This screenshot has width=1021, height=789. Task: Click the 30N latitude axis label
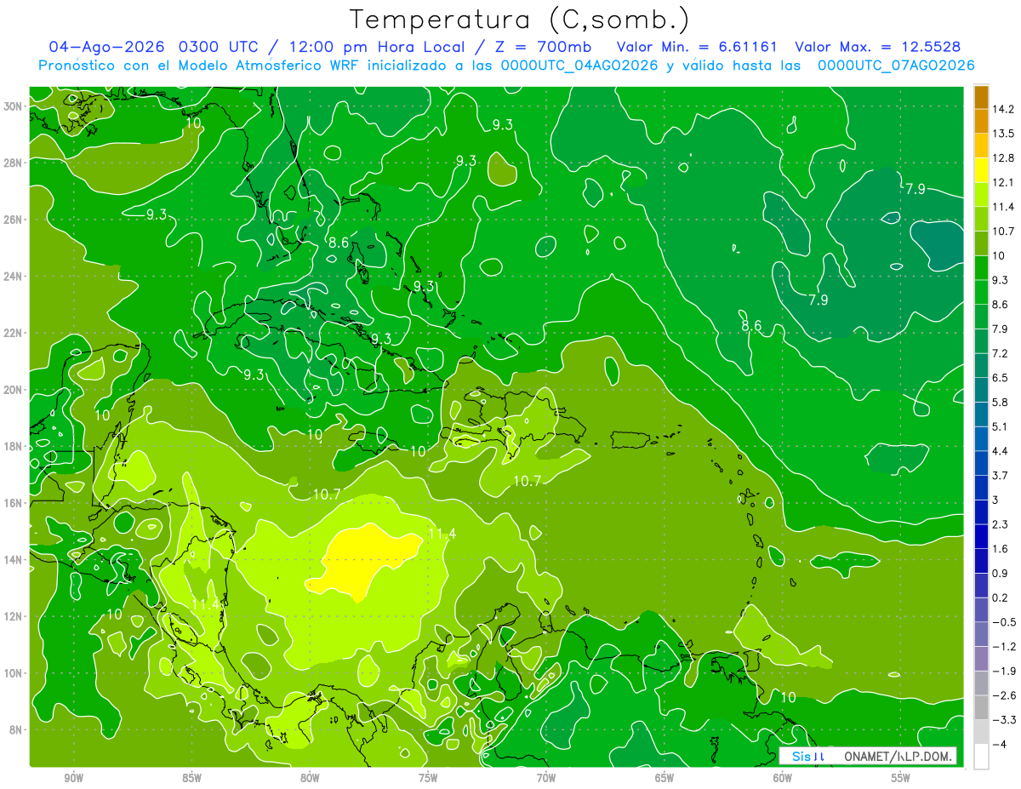coord(14,106)
